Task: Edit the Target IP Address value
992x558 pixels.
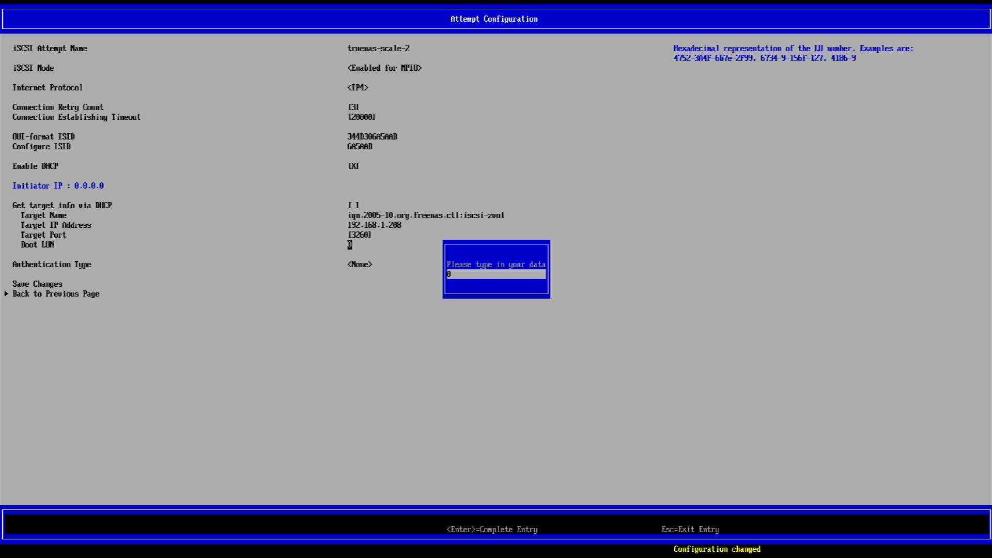Action: (374, 225)
